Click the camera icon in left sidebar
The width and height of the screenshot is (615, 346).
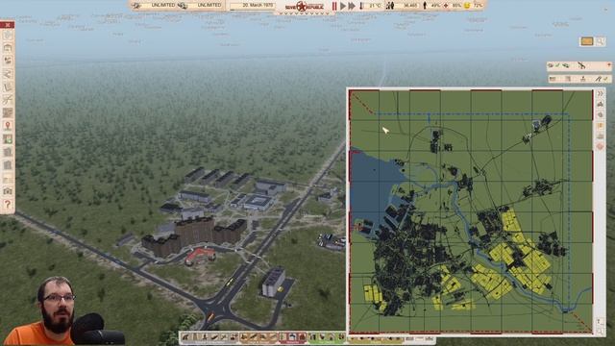[8, 191]
